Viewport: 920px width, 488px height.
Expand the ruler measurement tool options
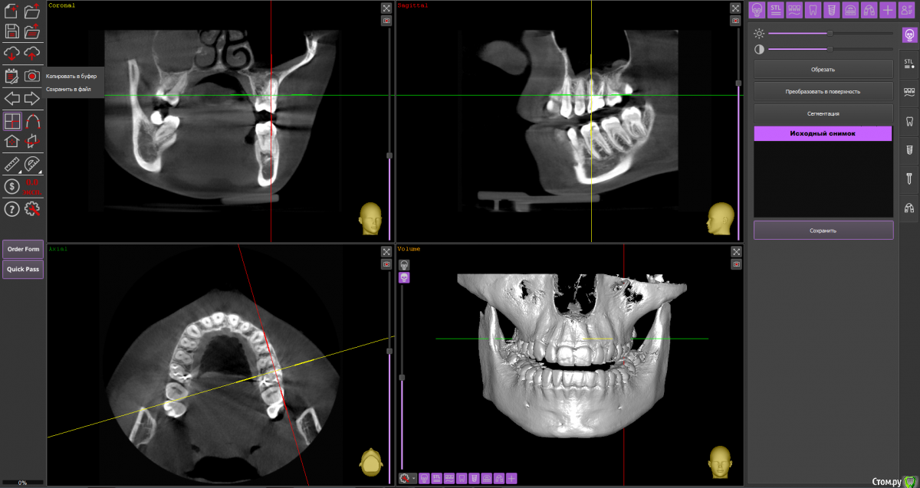coord(12,164)
